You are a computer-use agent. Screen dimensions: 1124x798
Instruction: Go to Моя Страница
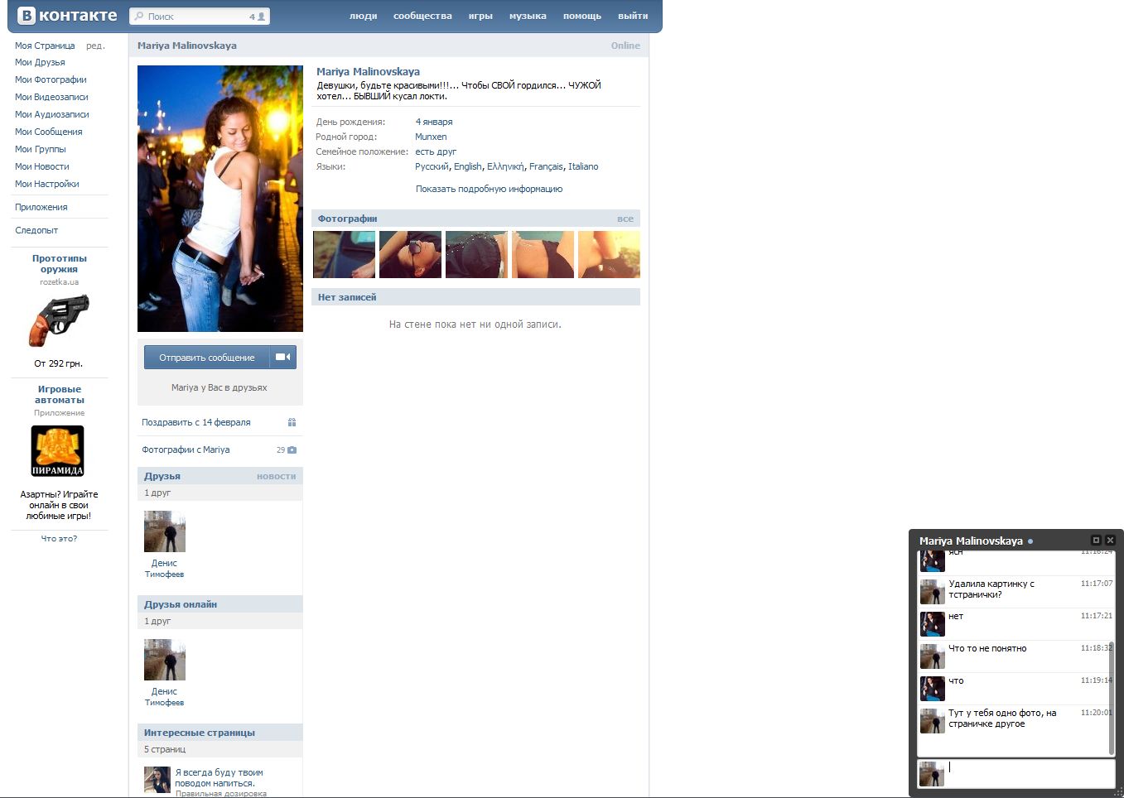pyautogui.click(x=45, y=46)
